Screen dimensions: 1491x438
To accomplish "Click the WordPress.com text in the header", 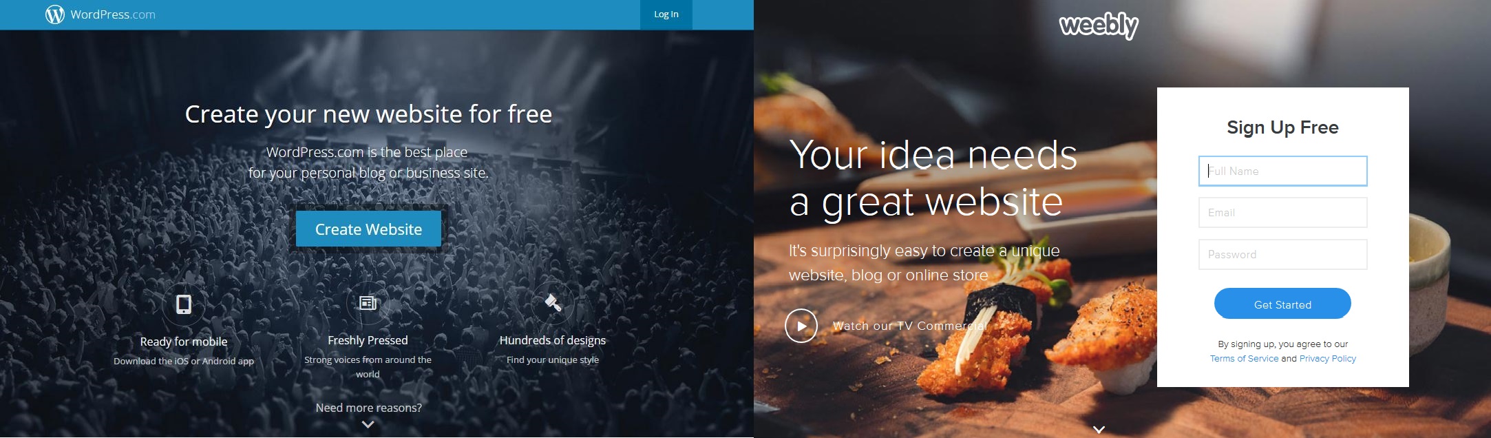I will [113, 14].
